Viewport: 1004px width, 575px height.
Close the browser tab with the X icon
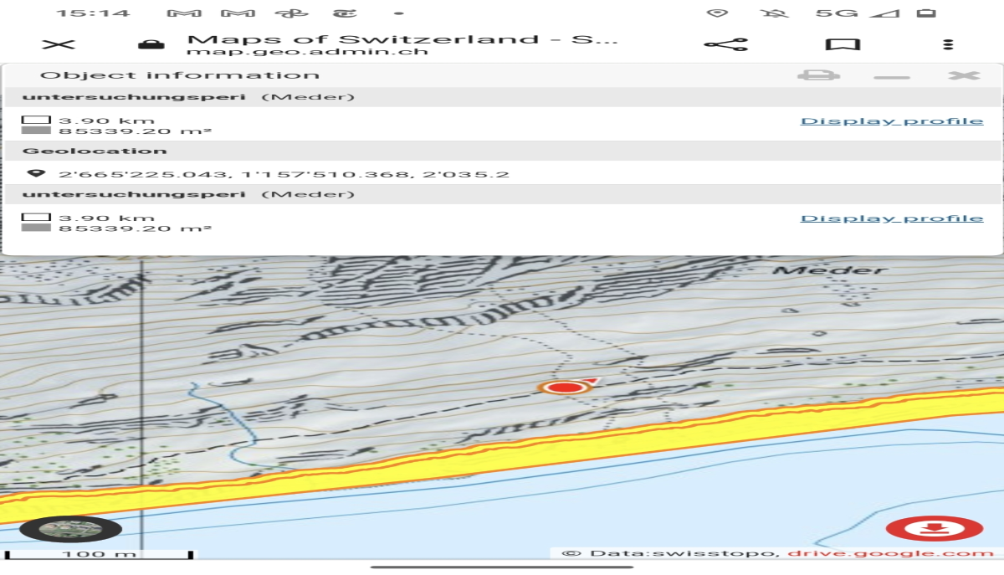[59, 45]
